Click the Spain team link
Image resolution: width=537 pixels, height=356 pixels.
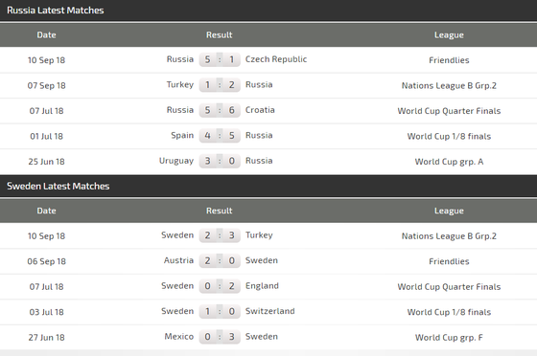pyautogui.click(x=182, y=135)
